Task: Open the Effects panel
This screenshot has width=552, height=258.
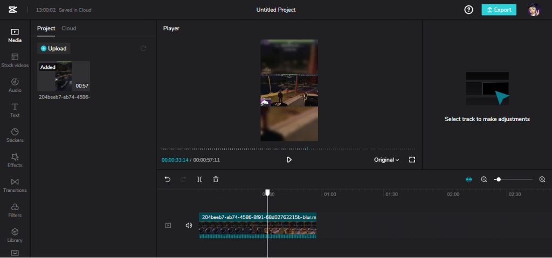Action: (15, 160)
